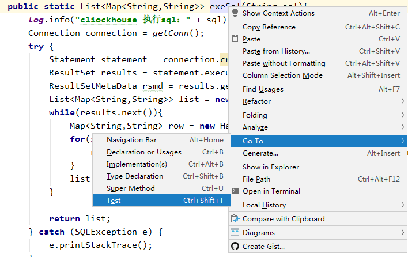Click the Diagrams icon
The width and height of the screenshot is (408, 257).
[x=235, y=233]
